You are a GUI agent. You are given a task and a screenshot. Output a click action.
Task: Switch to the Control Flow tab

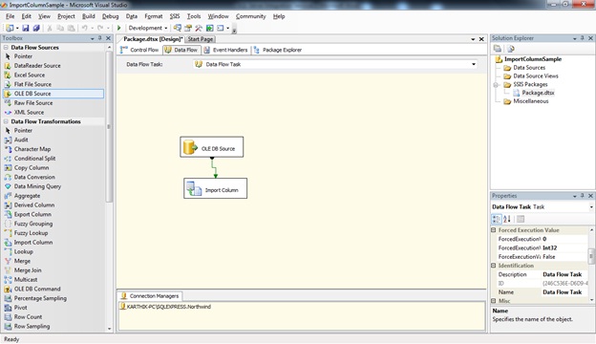[x=139, y=50]
